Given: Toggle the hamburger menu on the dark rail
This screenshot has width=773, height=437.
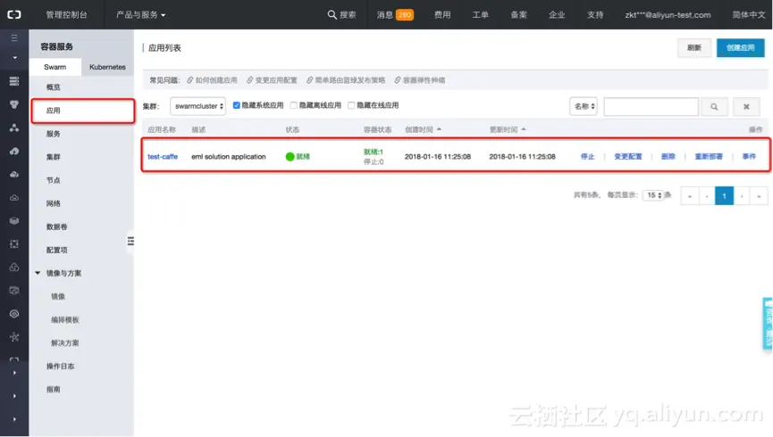Looking at the screenshot, I should pyautogui.click(x=14, y=37).
